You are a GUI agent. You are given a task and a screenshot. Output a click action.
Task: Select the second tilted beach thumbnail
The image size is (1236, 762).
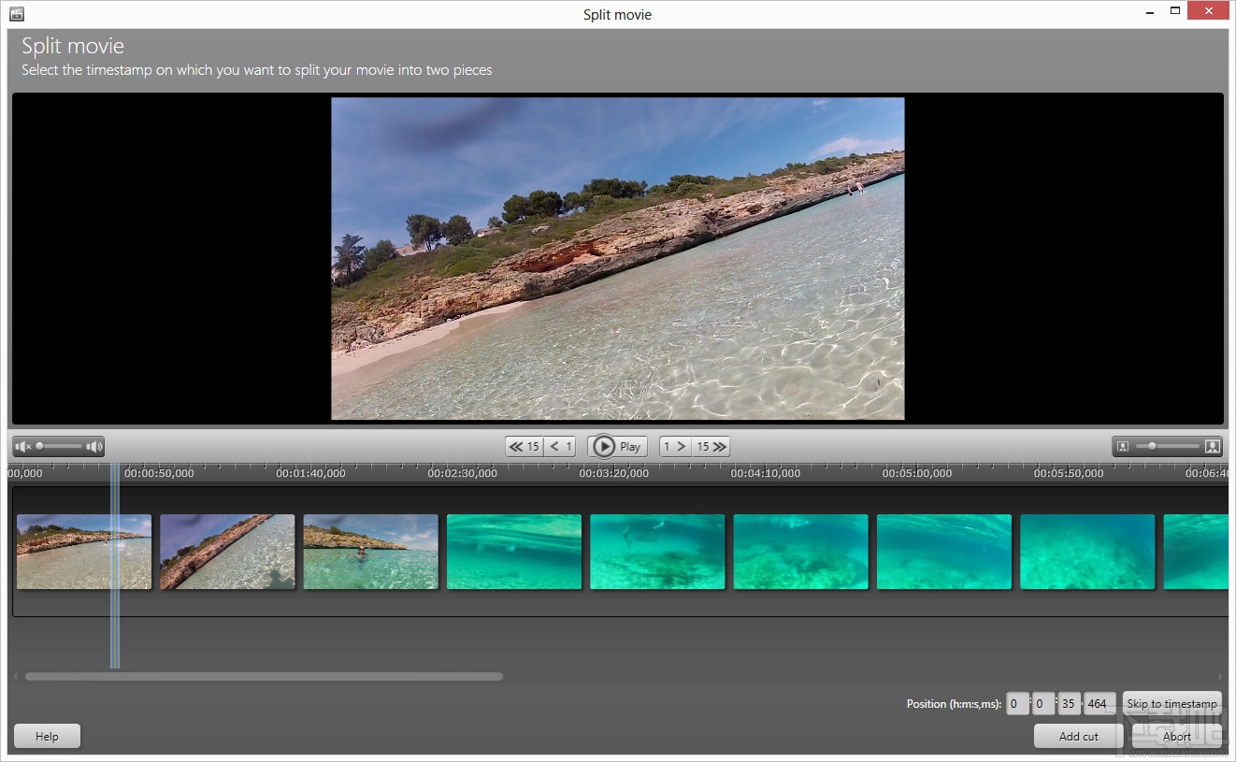tap(227, 552)
